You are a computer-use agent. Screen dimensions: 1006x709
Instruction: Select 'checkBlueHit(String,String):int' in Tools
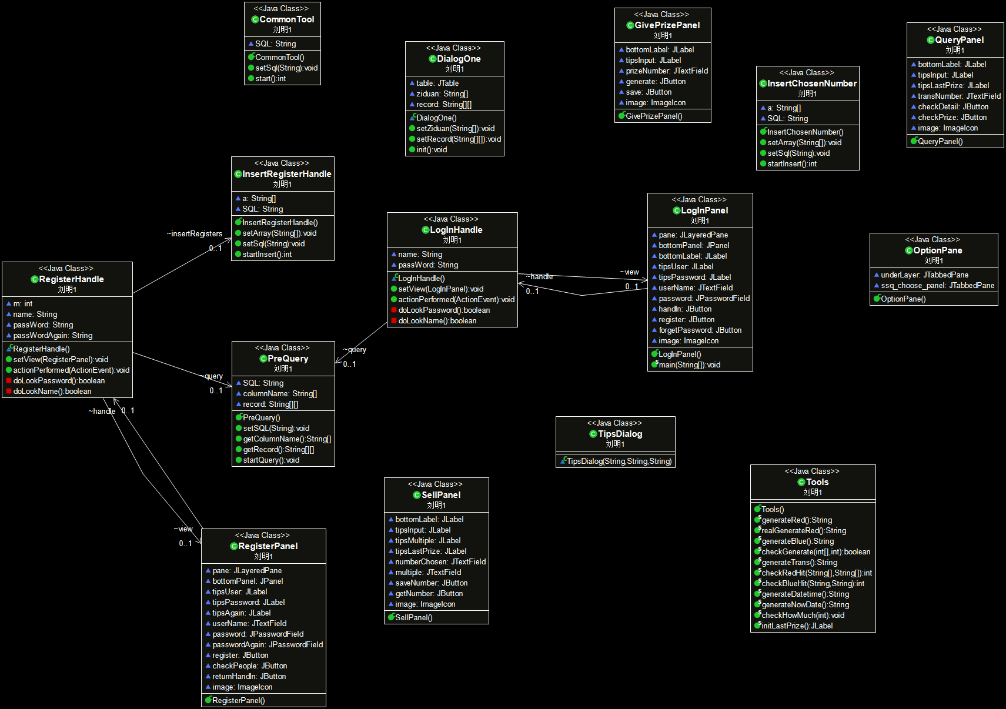pos(813,583)
